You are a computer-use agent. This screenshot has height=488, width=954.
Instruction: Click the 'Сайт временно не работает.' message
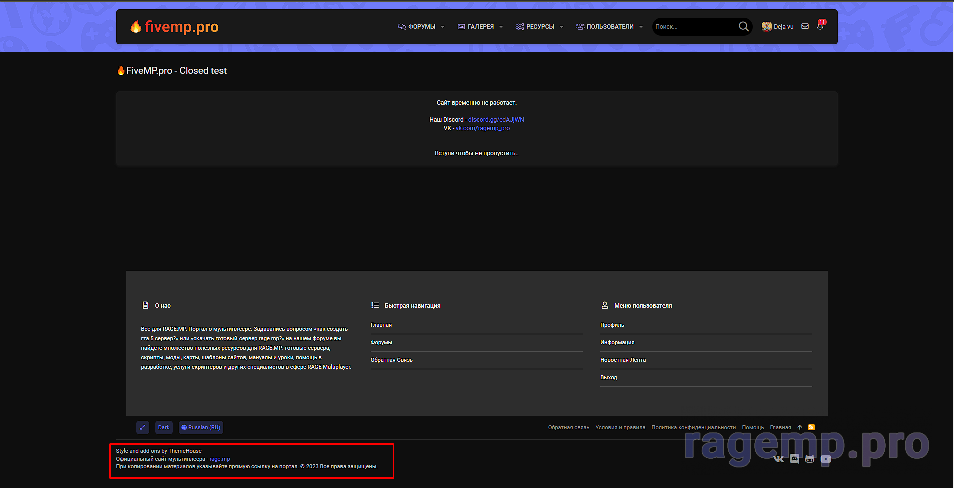[x=476, y=103]
